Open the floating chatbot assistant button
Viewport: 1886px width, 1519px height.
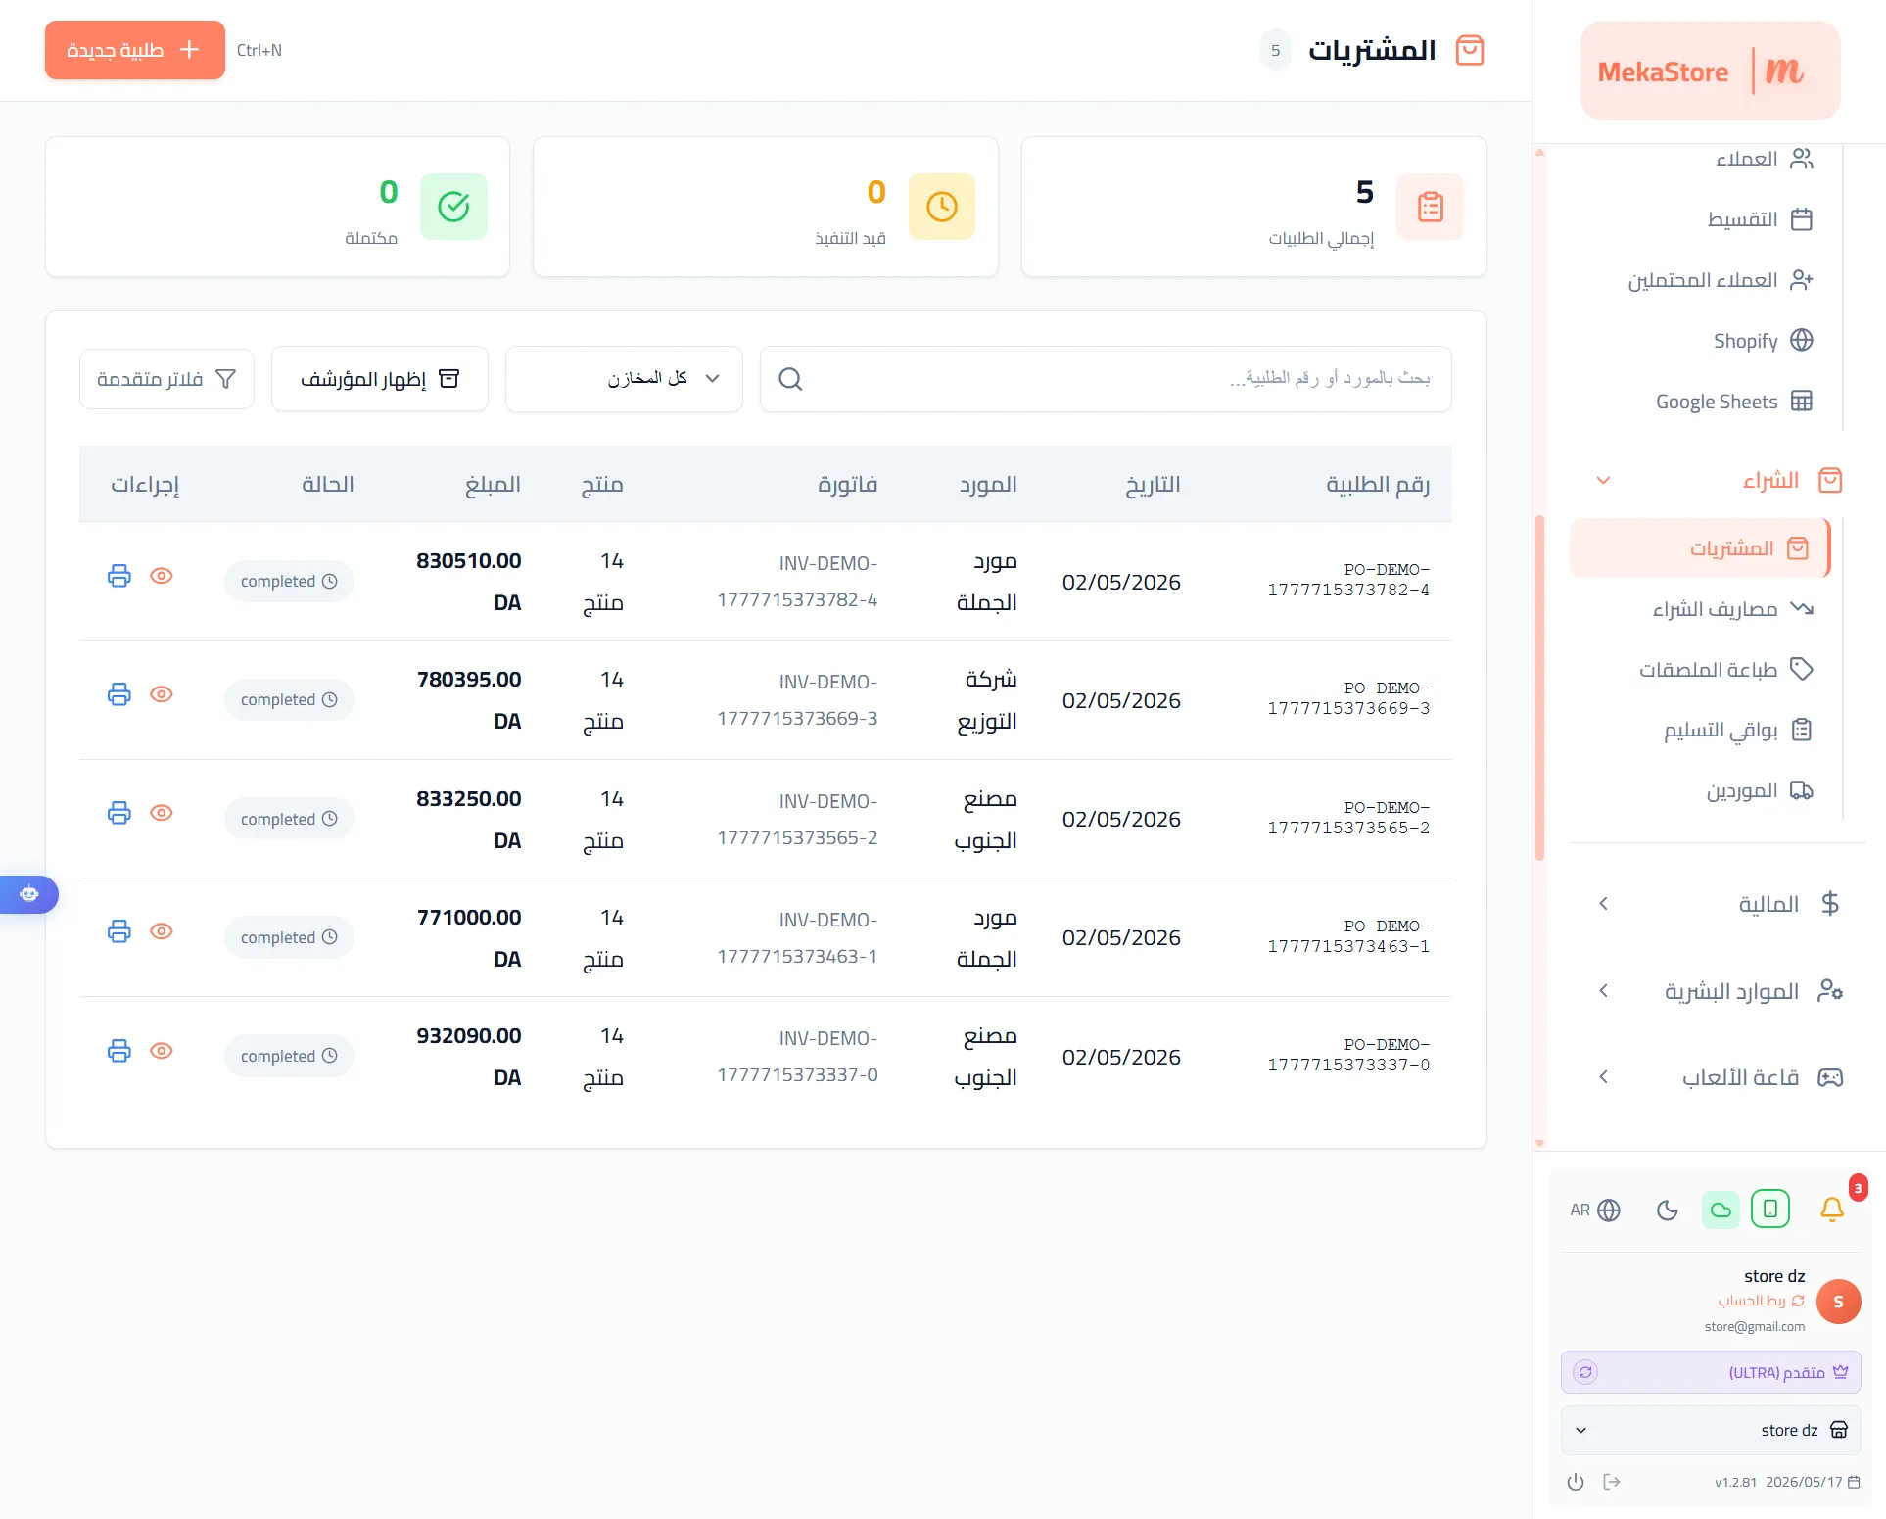point(29,894)
